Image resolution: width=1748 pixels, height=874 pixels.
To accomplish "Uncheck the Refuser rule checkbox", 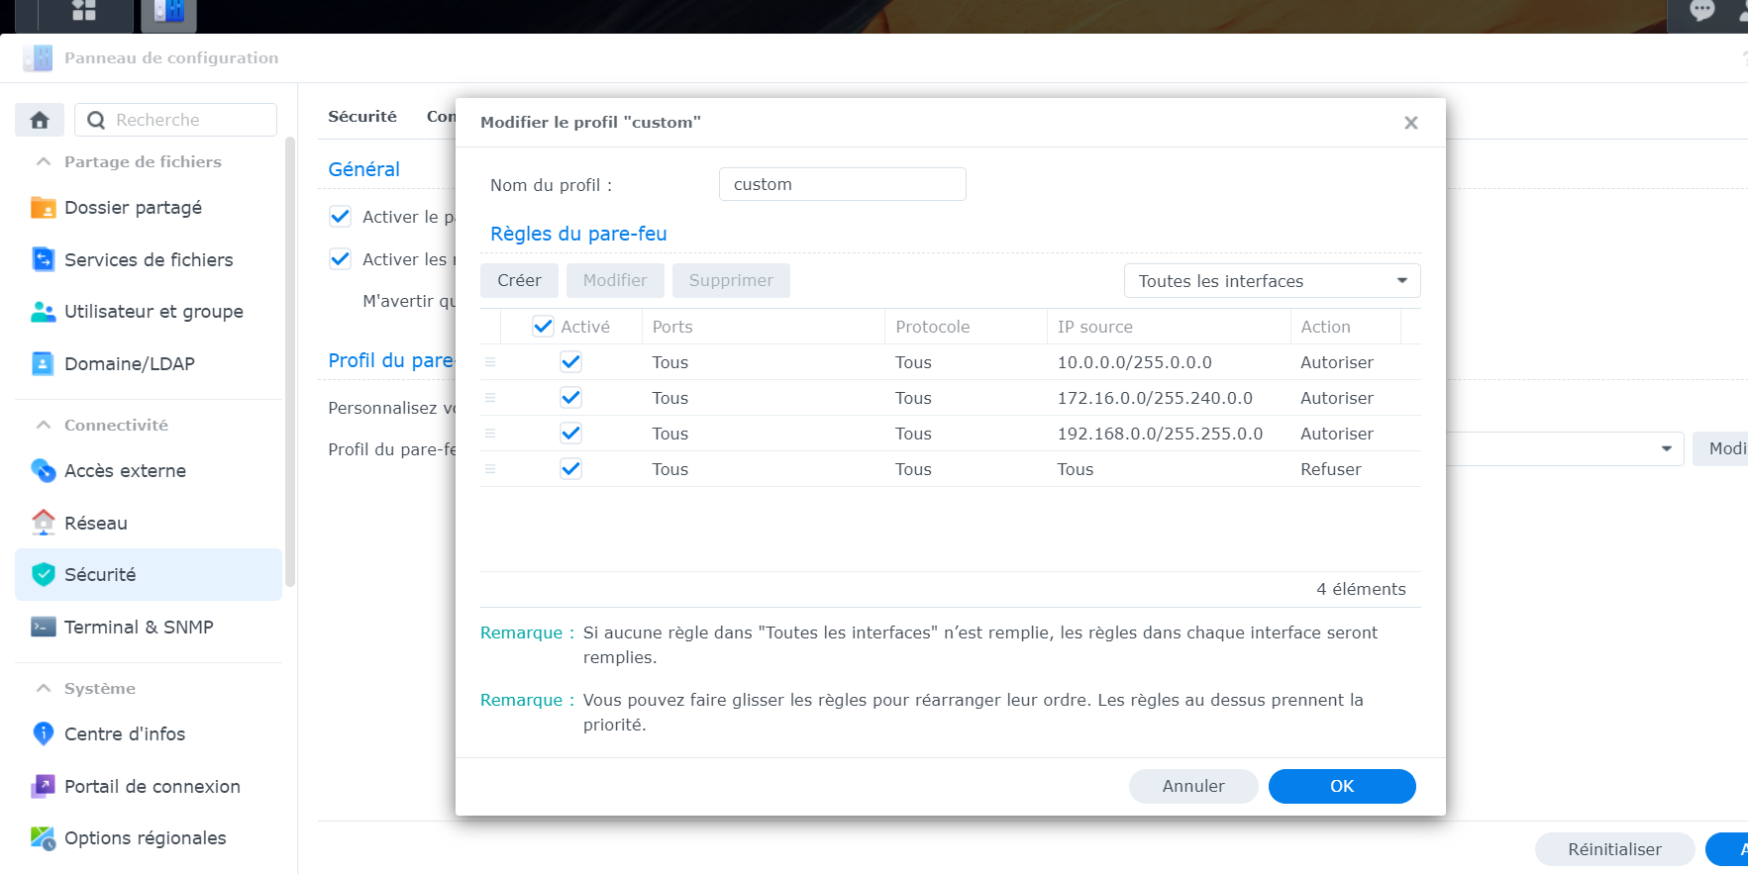I will 570,469.
